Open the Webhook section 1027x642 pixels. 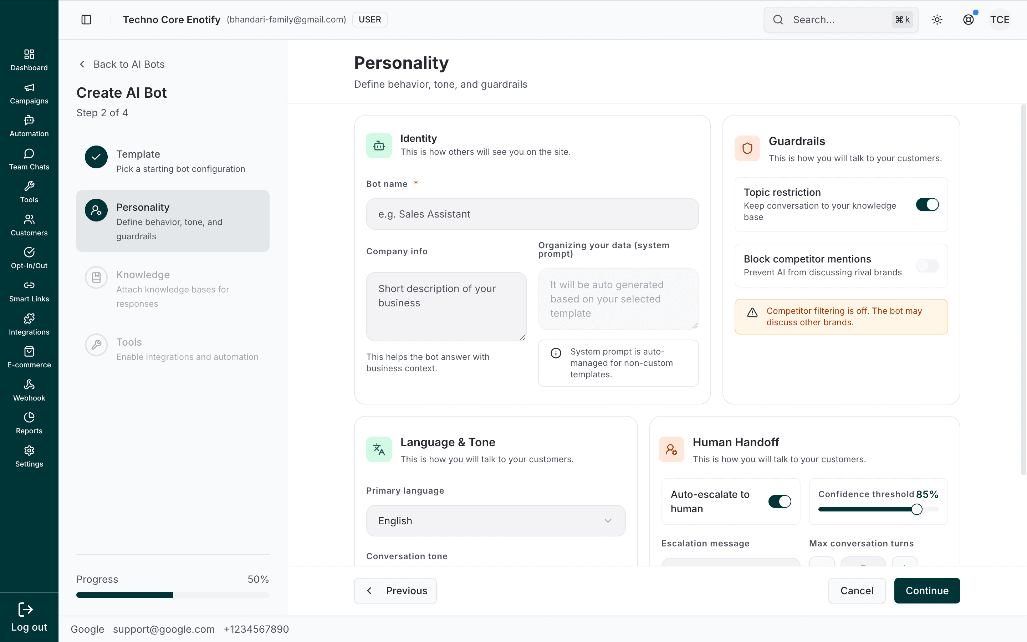pyautogui.click(x=29, y=390)
